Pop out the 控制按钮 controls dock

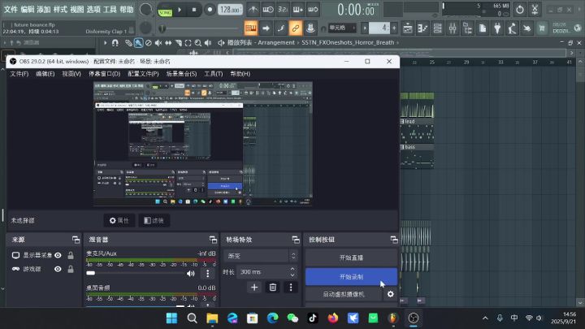394,240
